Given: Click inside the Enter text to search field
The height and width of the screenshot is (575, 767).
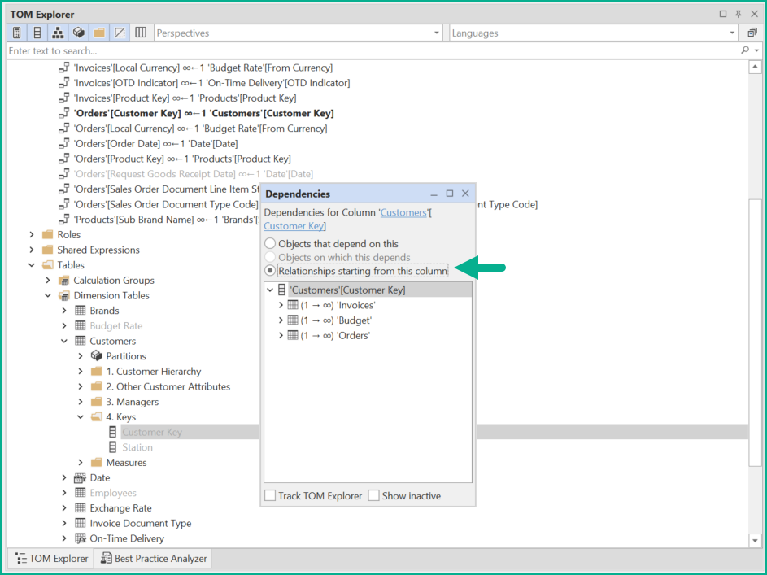Looking at the screenshot, I should [x=163, y=50].
